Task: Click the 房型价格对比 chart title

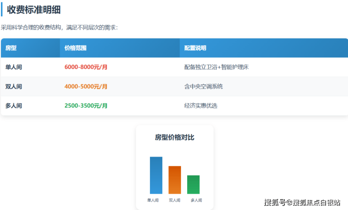Action: click(174, 137)
